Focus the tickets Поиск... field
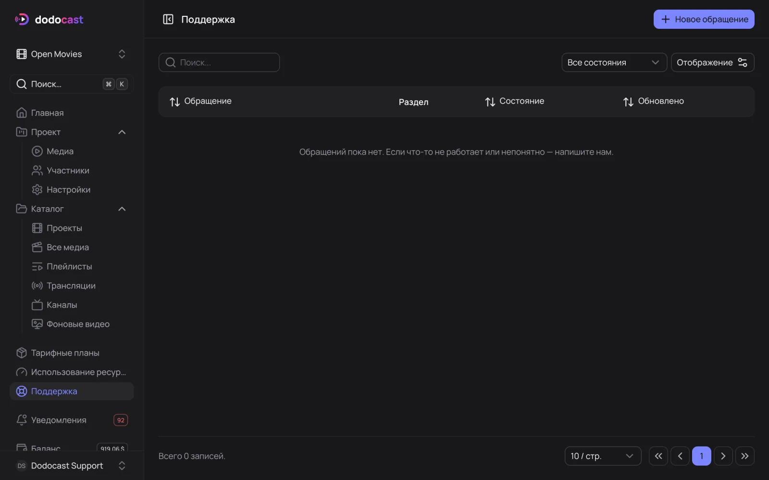The image size is (769, 480). point(219,62)
